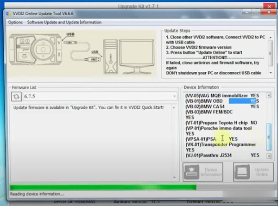Click Device Information scroll up arrow

[269, 96]
